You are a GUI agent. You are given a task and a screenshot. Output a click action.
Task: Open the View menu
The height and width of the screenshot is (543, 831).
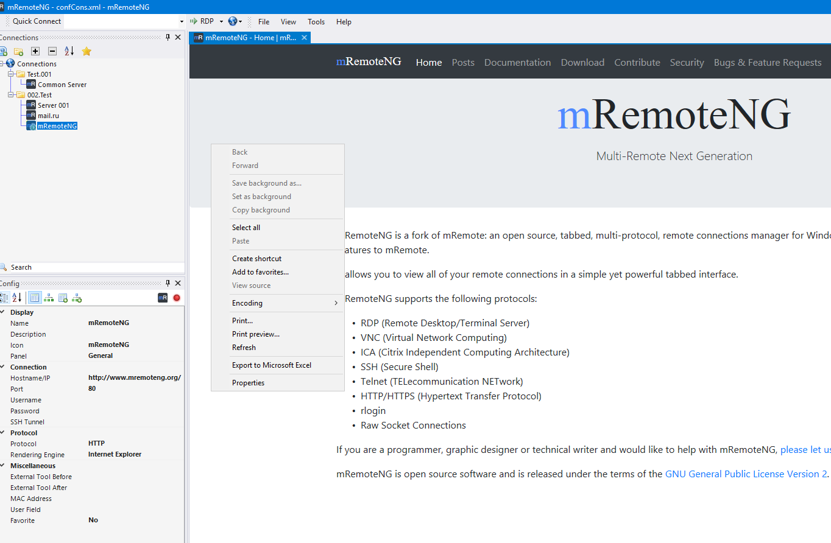pyautogui.click(x=288, y=21)
